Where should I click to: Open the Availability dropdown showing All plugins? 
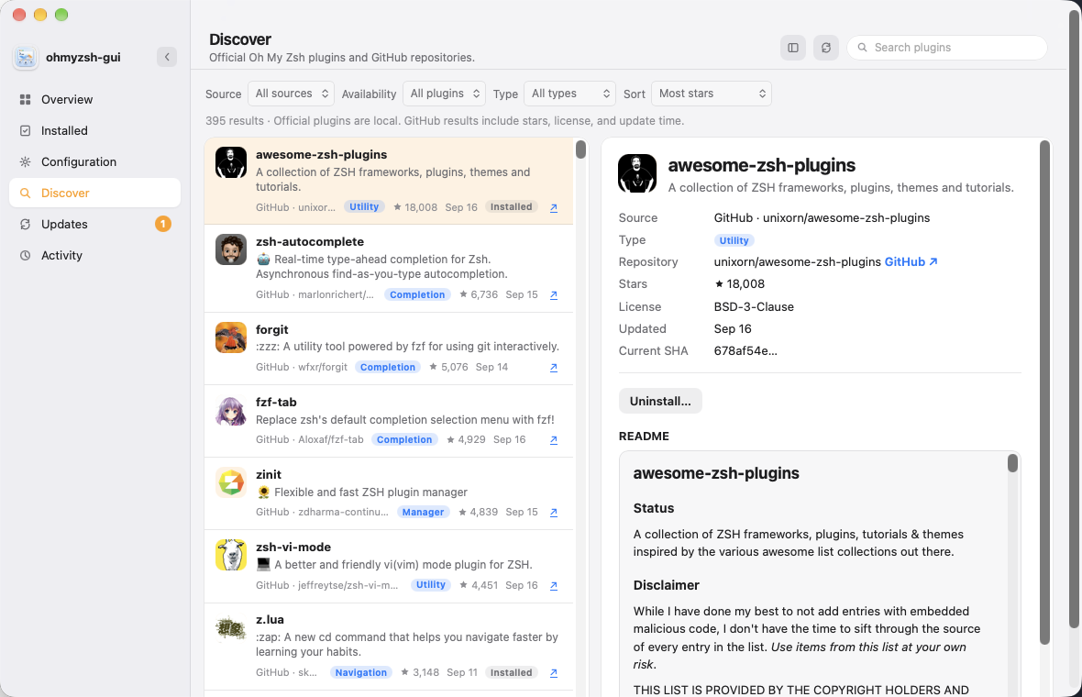pyautogui.click(x=445, y=94)
